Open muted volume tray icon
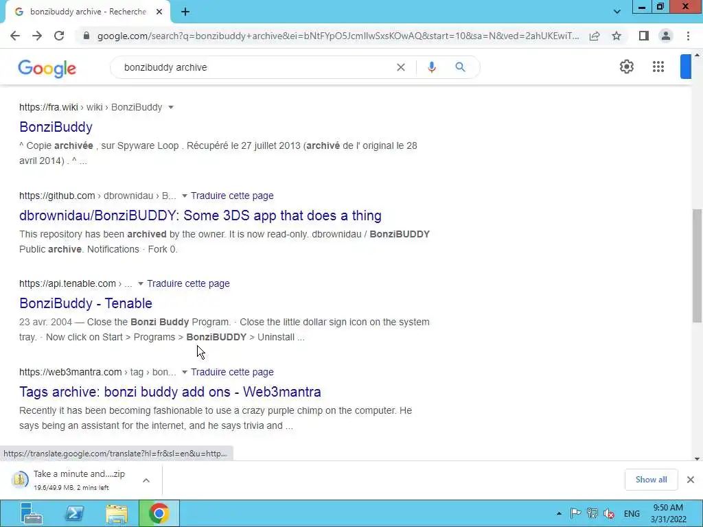The width and height of the screenshot is (703, 527). click(609, 513)
